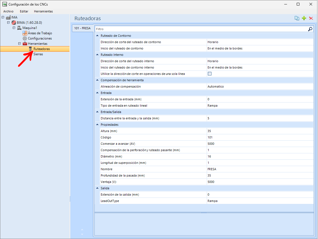The width and height of the screenshot is (318, 239).
Task: Collapse the Propiedades section
Action: (x=97, y=125)
